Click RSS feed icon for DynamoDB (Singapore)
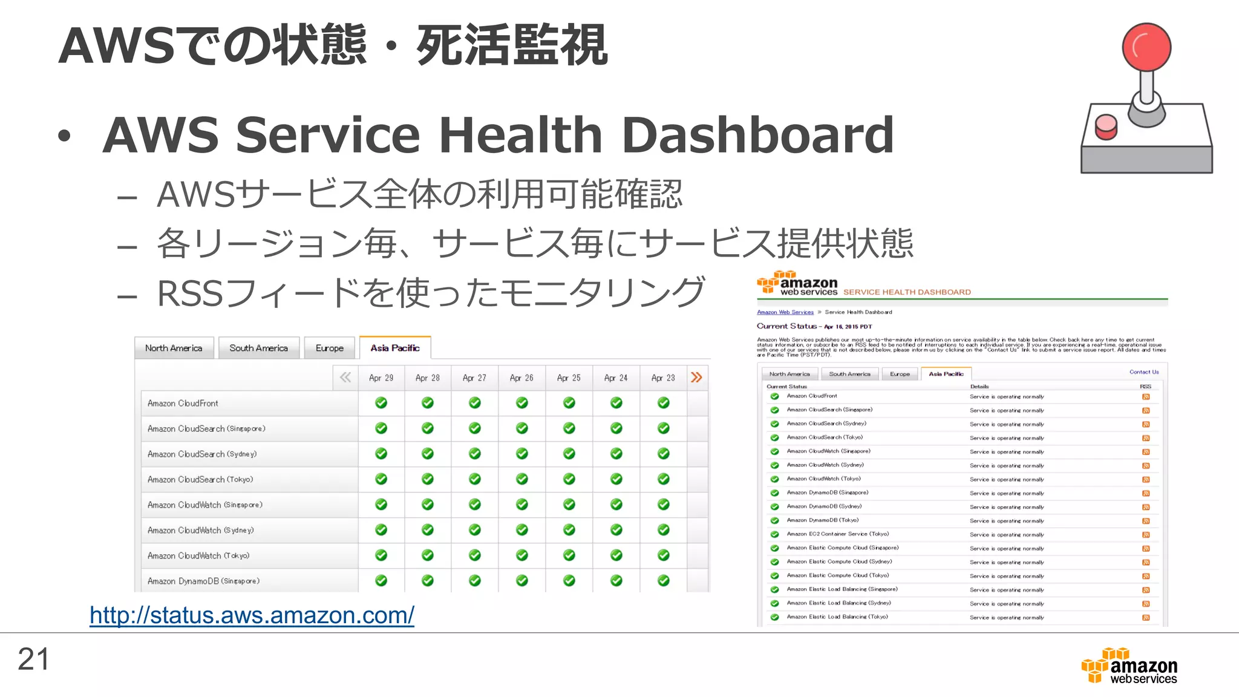The width and height of the screenshot is (1239, 697). pyautogui.click(x=1146, y=493)
